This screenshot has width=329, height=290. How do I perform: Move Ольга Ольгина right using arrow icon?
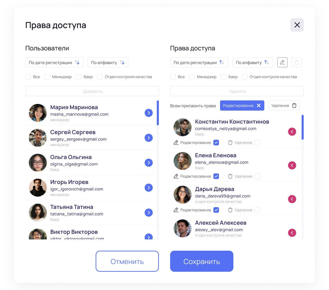(x=149, y=163)
